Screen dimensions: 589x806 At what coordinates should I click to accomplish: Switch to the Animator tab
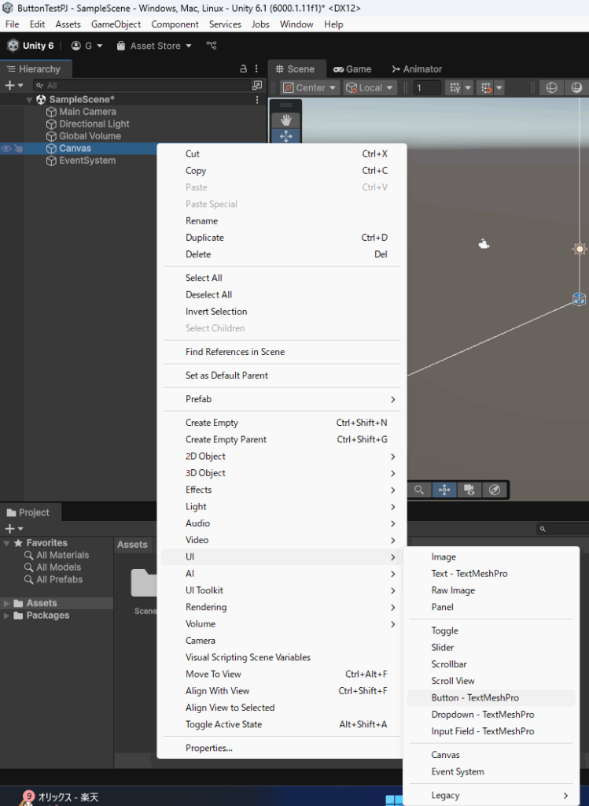pos(417,69)
